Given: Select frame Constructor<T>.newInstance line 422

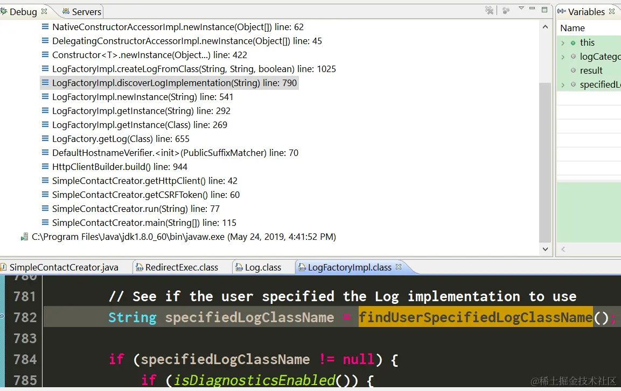Looking at the screenshot, I should pyautogui.click(x=149, y=54).
